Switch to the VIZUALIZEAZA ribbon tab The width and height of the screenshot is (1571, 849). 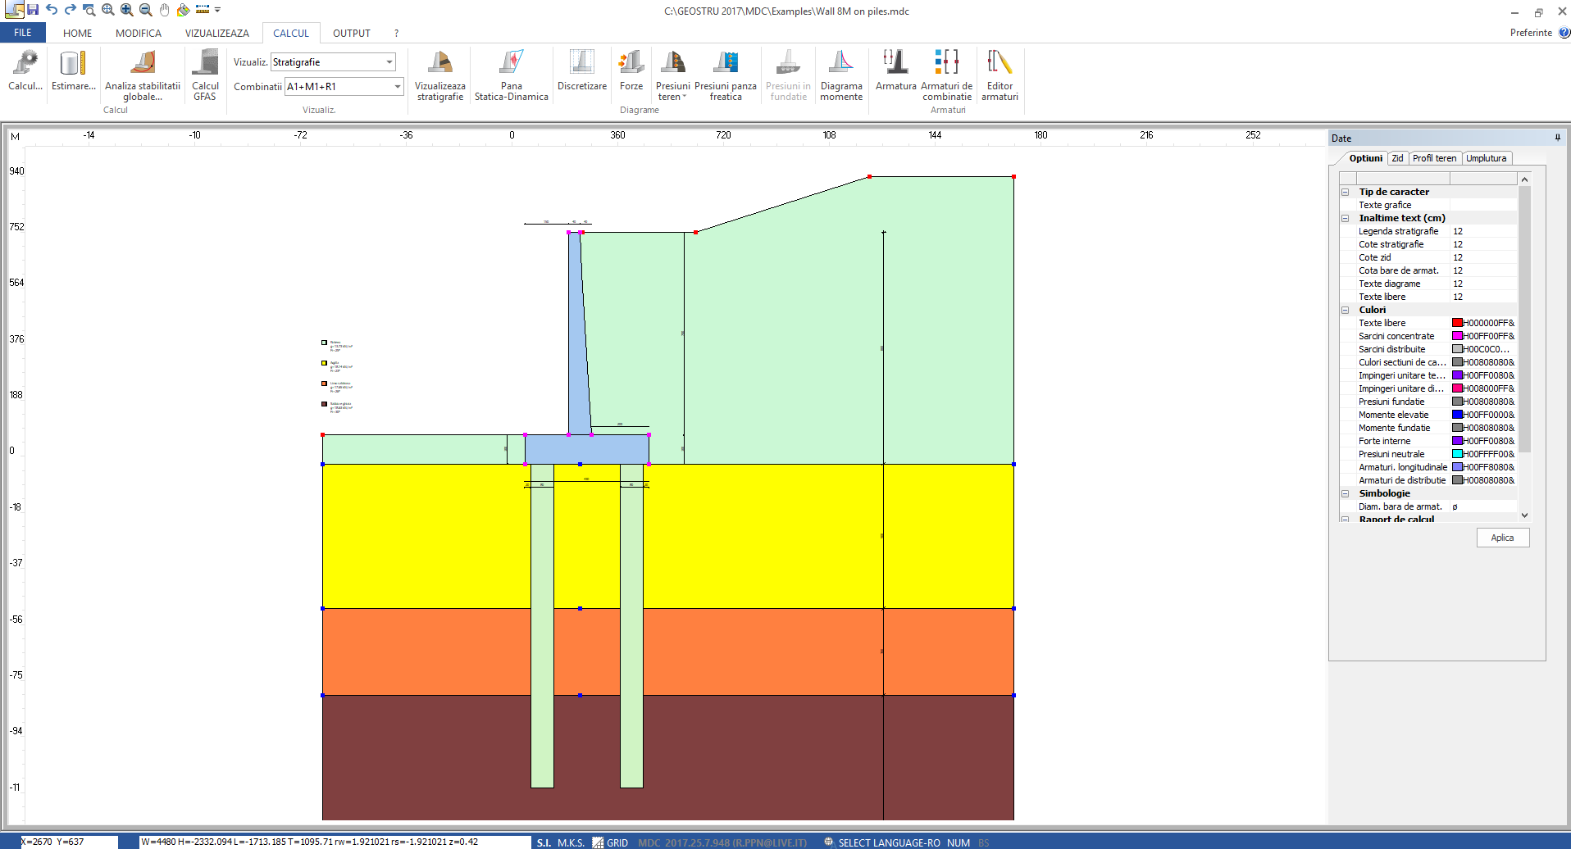217,34
